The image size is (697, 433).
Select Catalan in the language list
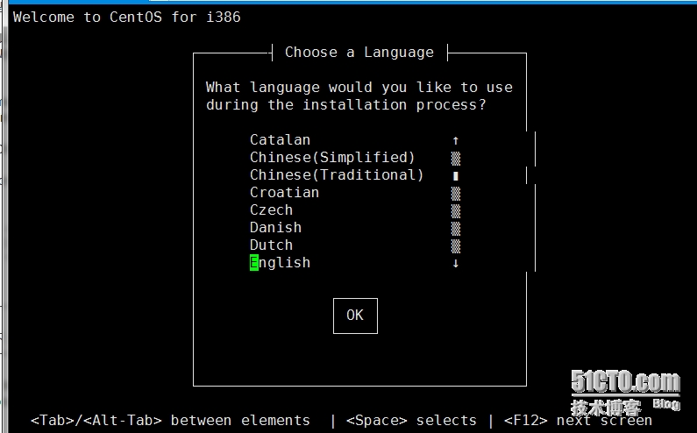tap(280, 140)
